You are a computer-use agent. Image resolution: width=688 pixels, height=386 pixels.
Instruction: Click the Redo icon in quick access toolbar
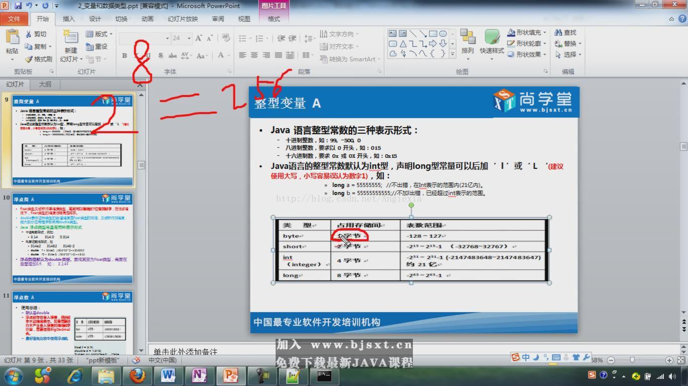(46, 6)
